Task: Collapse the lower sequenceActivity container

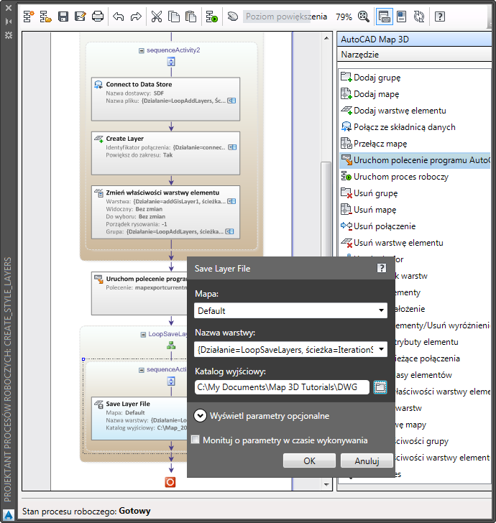Action: point(141,370)
